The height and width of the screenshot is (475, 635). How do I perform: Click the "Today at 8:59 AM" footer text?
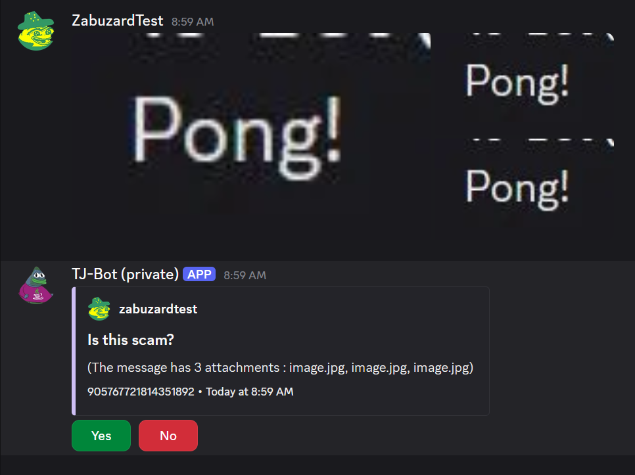(x=250, y=392)
